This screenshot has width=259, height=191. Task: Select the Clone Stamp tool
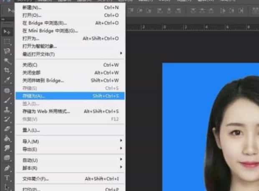7,110
